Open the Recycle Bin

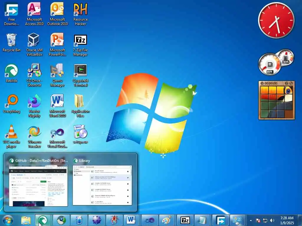[12, 43]
